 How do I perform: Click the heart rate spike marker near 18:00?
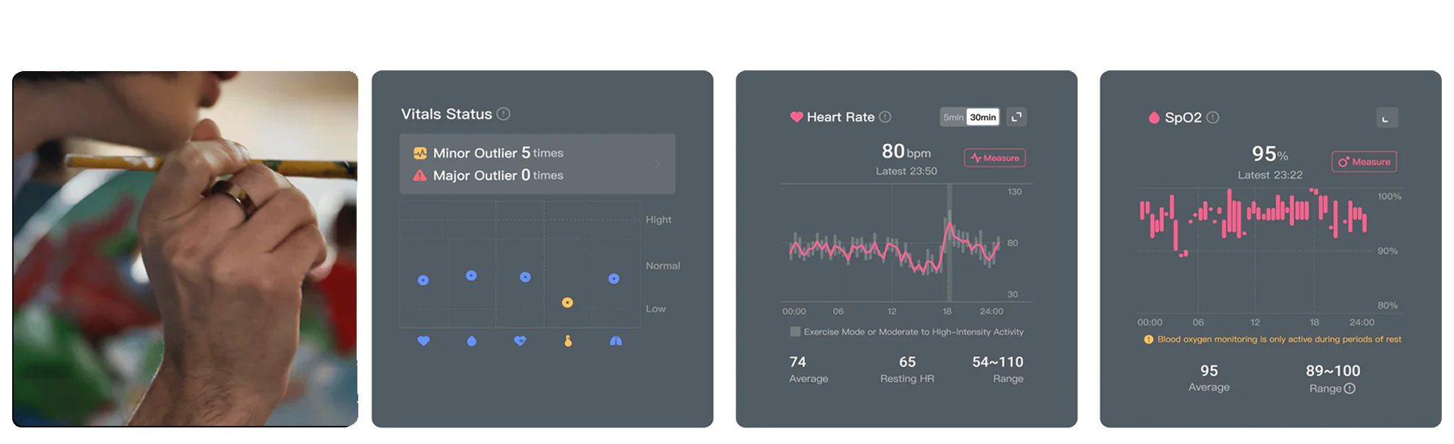pos(949,223)
